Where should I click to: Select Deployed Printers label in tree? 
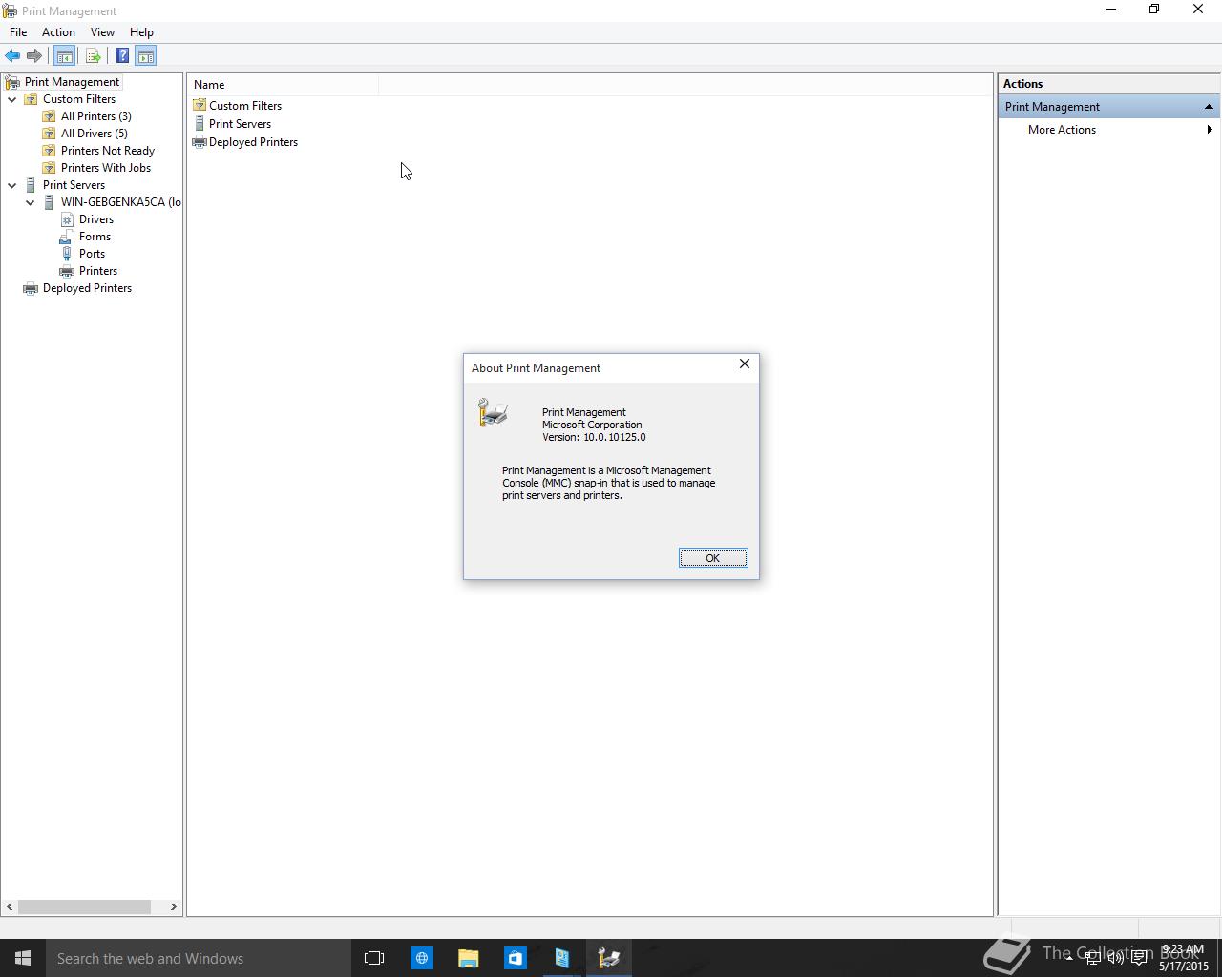(x=87, y=288)
